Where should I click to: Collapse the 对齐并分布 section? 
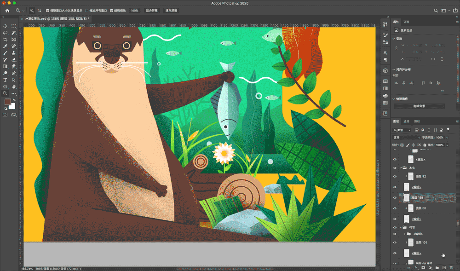pos(394,69)
